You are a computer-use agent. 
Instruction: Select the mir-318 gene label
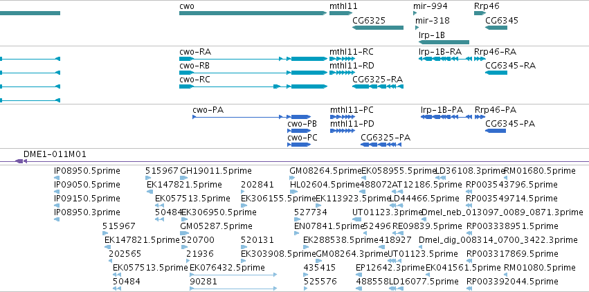point(433,20)
